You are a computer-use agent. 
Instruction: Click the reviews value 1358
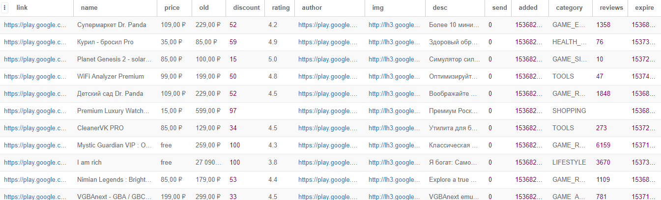click(604, 25)
